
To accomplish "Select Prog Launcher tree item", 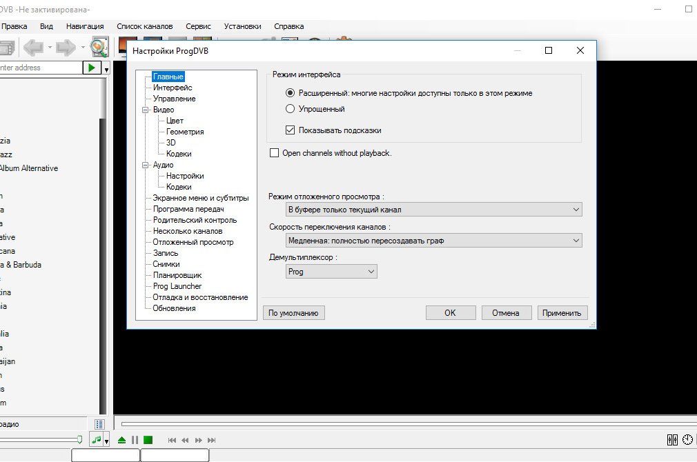I will tap(177, 286).
